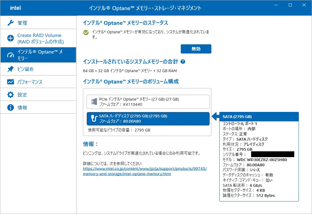Select the ピン留め pin icon

click(x=10, y=69)
